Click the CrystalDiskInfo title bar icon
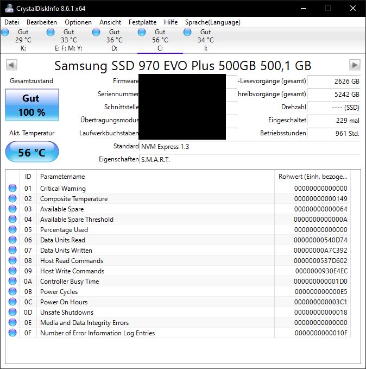The image size is (366, 369). point(9,9)
